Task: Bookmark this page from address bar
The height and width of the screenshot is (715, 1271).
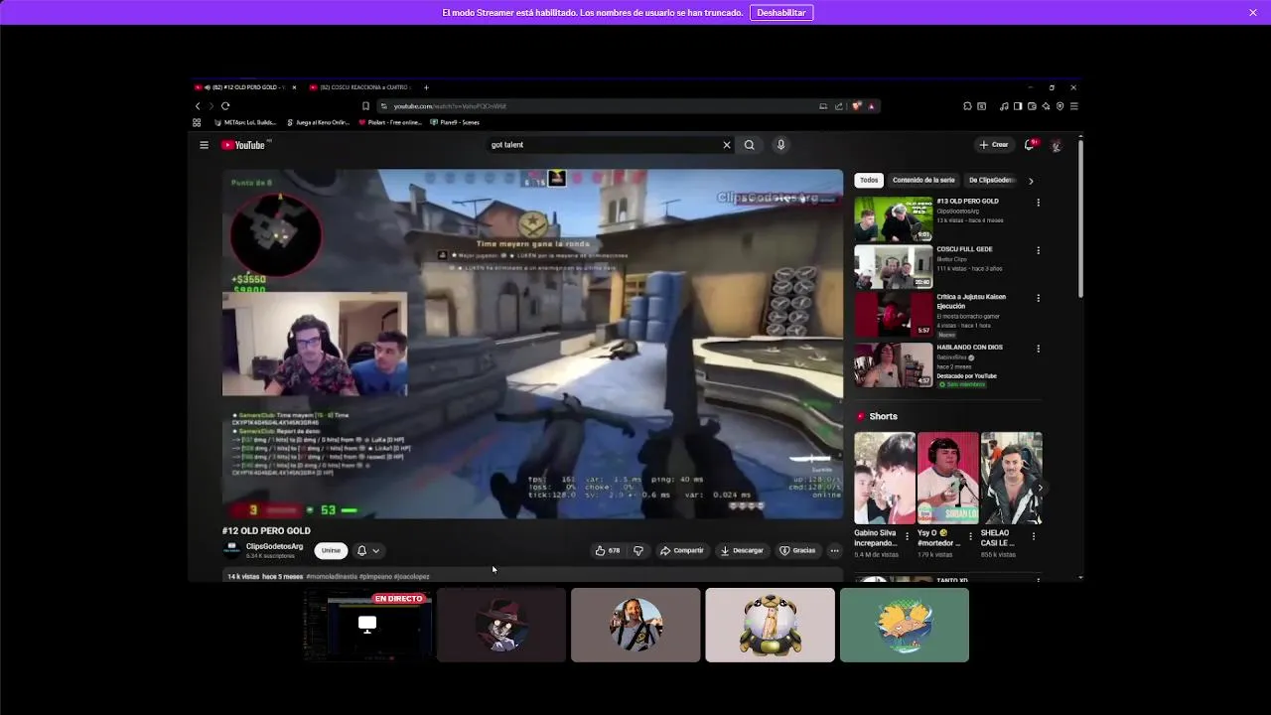Action: click(365, 106)
